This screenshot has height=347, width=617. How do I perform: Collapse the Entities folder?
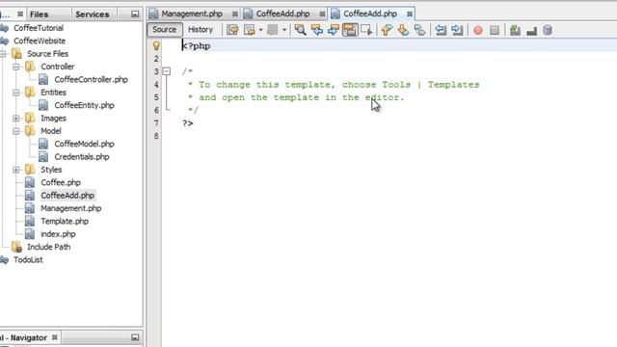15,93
